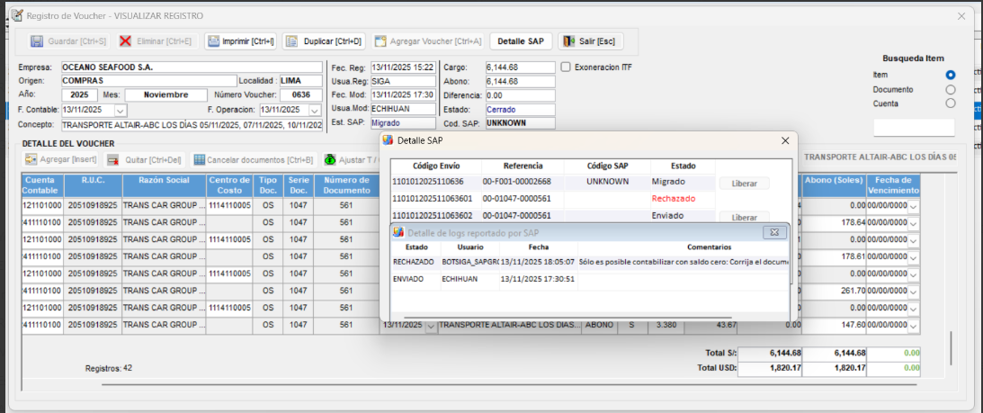Select the Cuenta search radio button
The width and height of the screenshot is (983, 413).
(951, 103)
